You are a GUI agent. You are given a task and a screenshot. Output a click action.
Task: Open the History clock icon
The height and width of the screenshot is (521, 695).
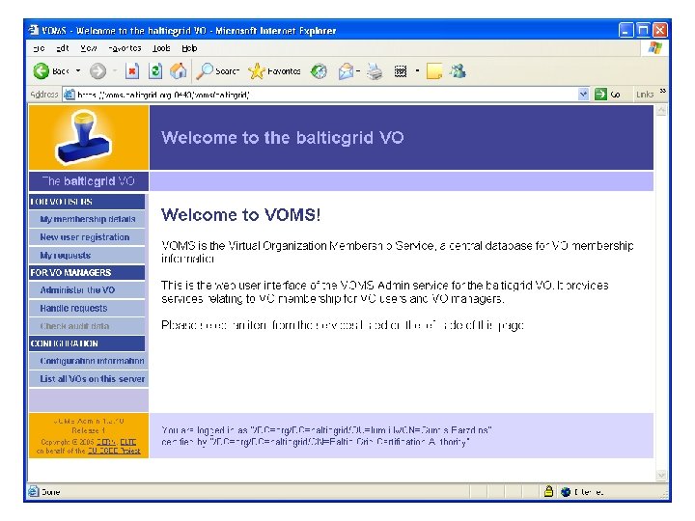click(319, 70)
